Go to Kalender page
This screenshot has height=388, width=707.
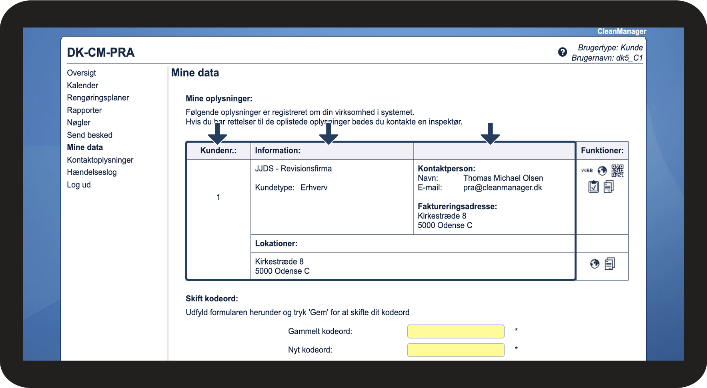point(82,86)
